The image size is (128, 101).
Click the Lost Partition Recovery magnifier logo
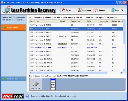[x=6, y=10]
